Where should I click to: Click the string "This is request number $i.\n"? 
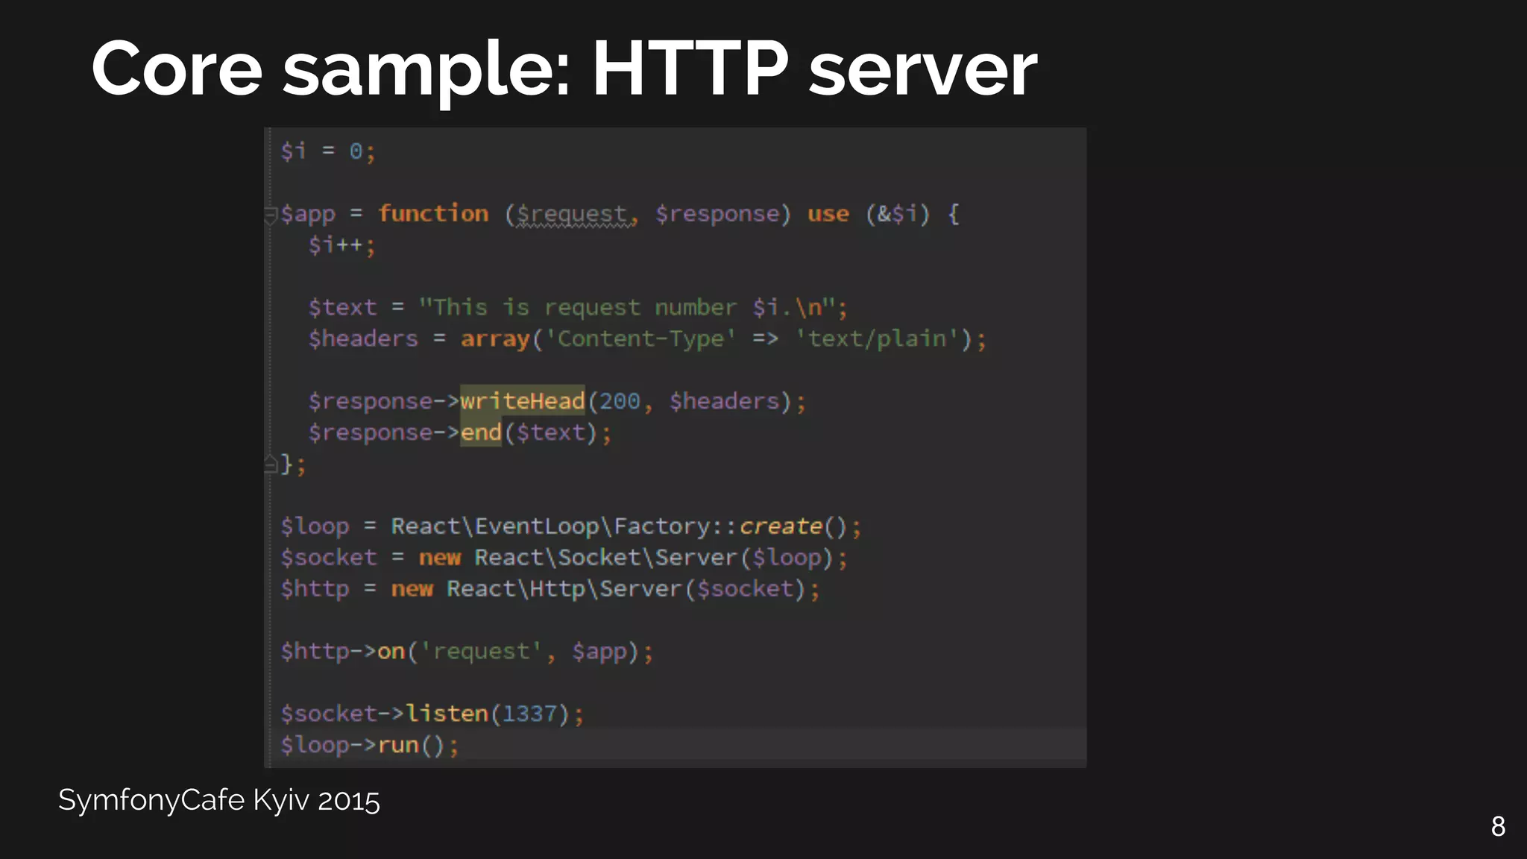(628, 307)
